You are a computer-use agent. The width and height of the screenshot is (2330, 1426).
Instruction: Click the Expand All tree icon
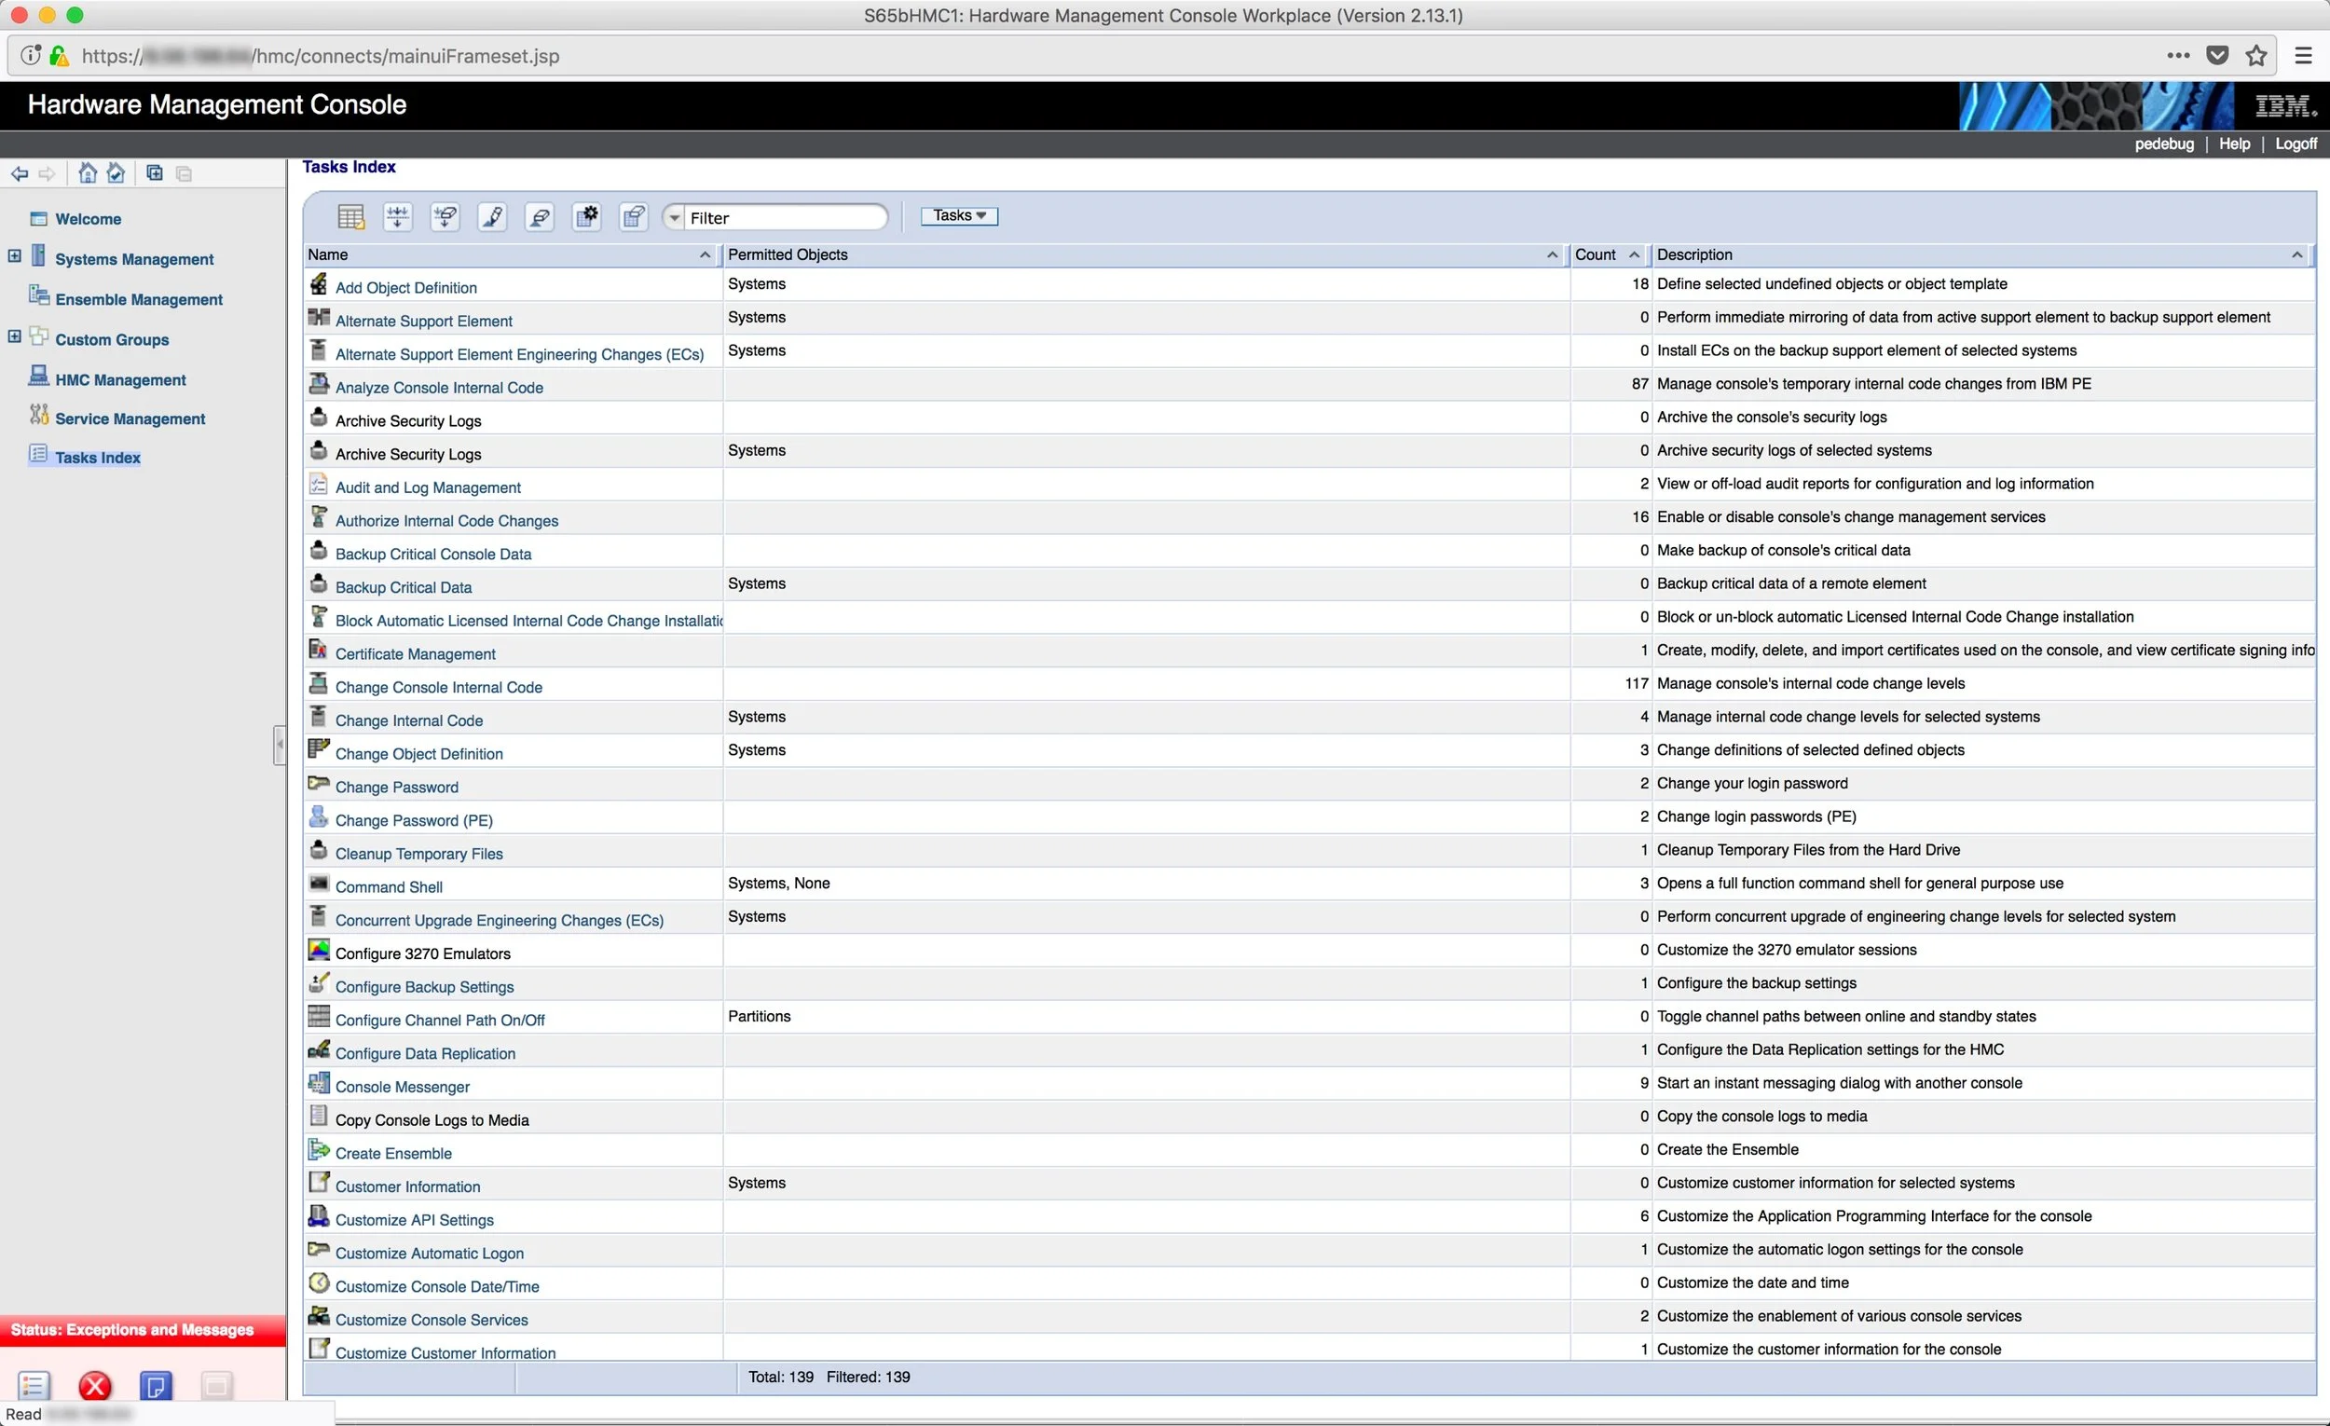155,173
